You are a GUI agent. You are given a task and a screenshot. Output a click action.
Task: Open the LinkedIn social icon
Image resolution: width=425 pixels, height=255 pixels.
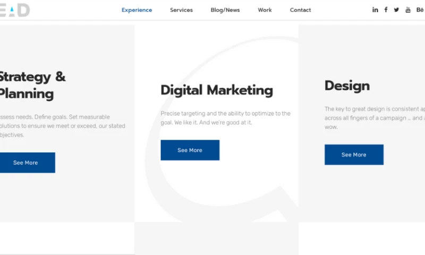click(375, 10)
